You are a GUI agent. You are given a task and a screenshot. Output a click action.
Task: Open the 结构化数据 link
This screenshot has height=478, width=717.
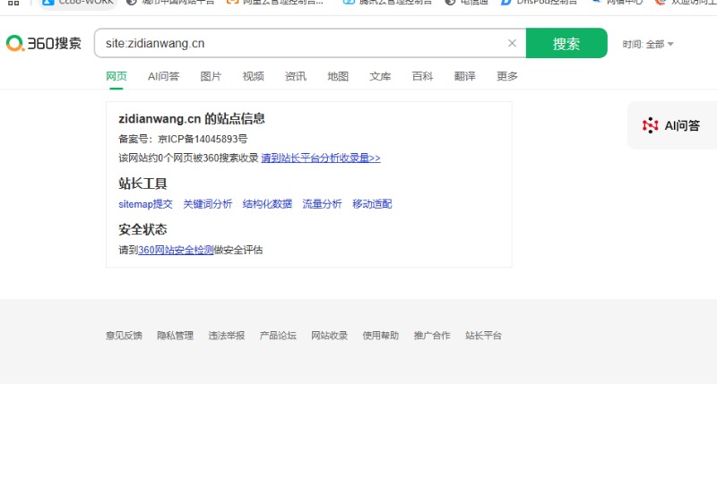point(267,204)
